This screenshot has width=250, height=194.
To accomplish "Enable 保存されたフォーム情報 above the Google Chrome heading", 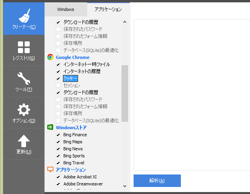I will [x=58, y=36].
